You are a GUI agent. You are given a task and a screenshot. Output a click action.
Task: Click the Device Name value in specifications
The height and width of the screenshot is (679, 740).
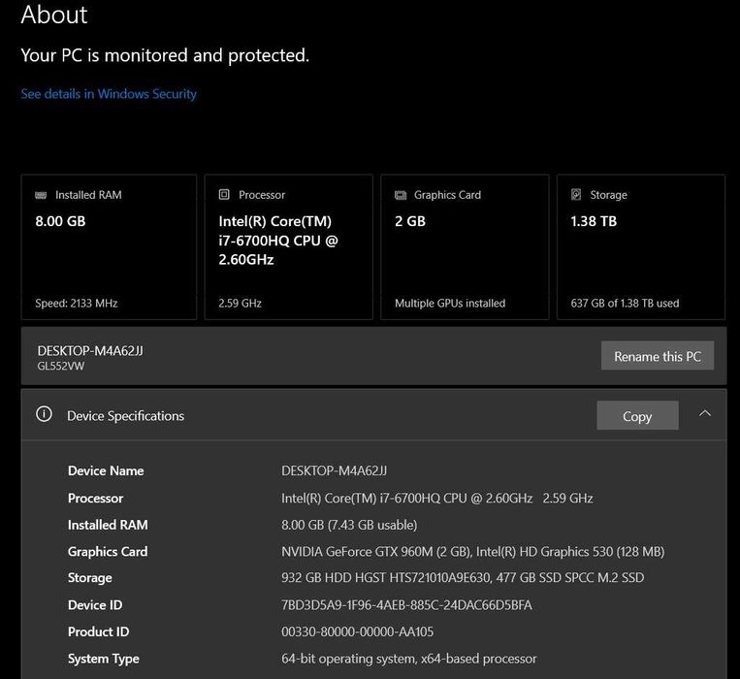pos(334,471)
